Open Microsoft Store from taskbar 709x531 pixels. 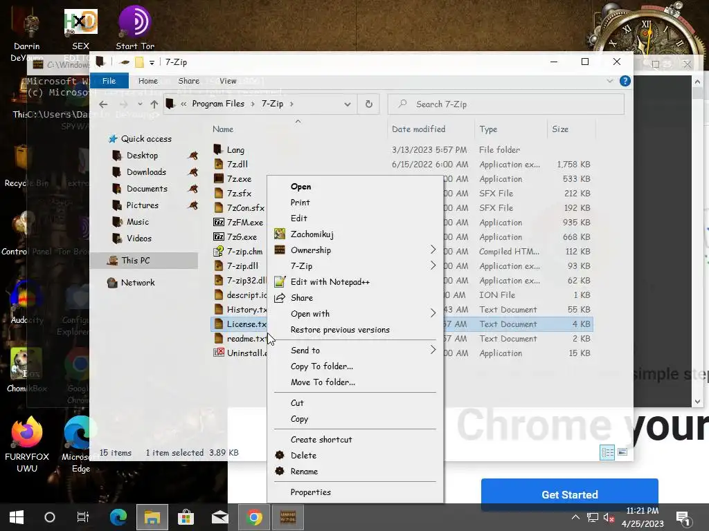(186, 517)
